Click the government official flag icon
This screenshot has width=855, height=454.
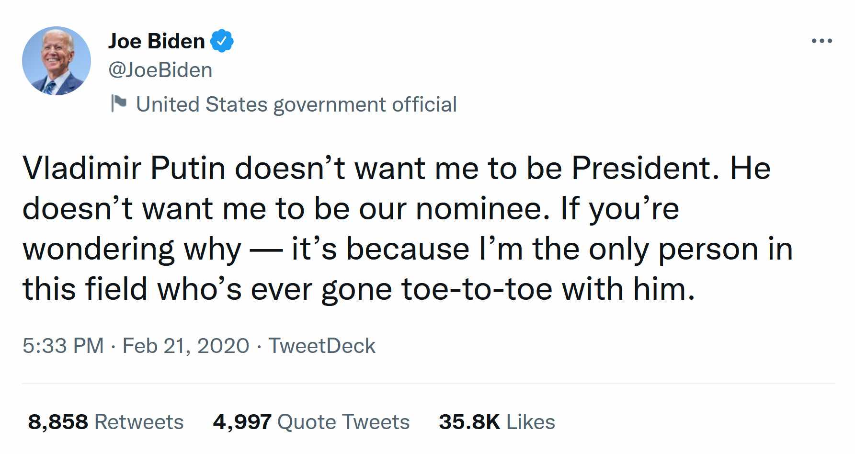[x=118, y=103]
